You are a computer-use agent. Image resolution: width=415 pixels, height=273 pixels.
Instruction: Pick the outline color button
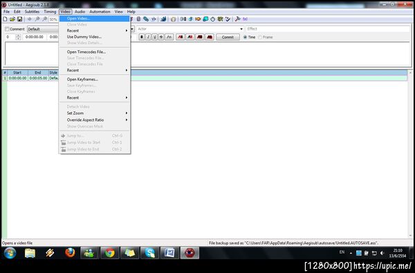click(200, 37)
